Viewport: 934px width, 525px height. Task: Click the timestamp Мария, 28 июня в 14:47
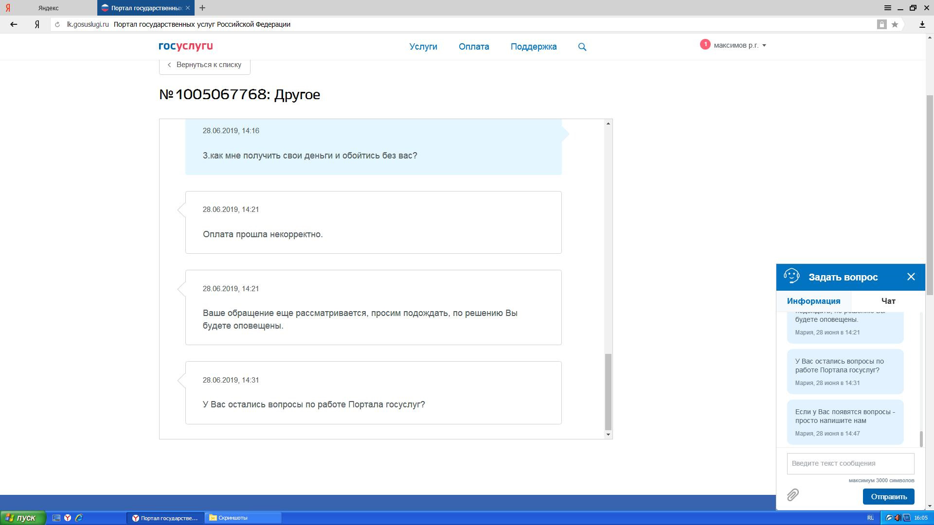coord(827,434)
